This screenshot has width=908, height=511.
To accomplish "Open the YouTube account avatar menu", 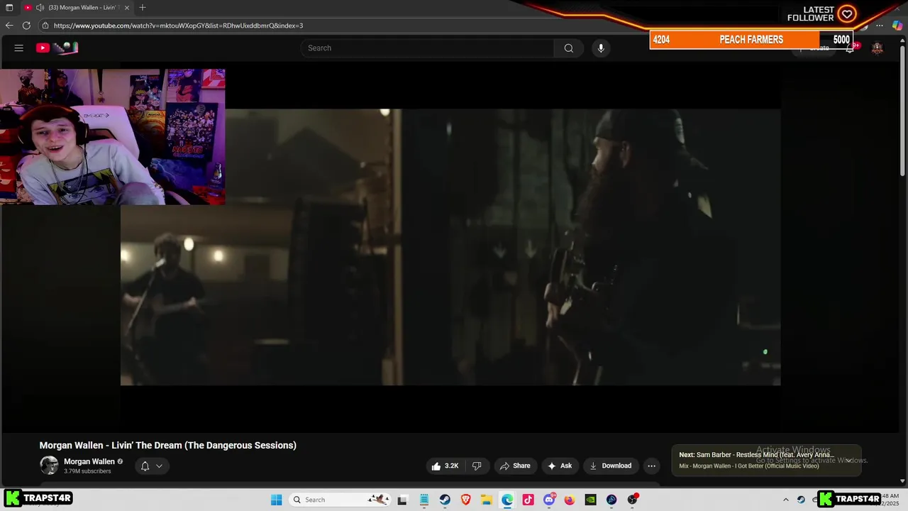I will pos(877,48).
